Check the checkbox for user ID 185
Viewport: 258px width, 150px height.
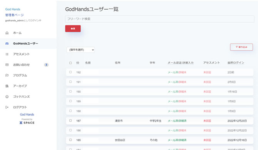70,140
